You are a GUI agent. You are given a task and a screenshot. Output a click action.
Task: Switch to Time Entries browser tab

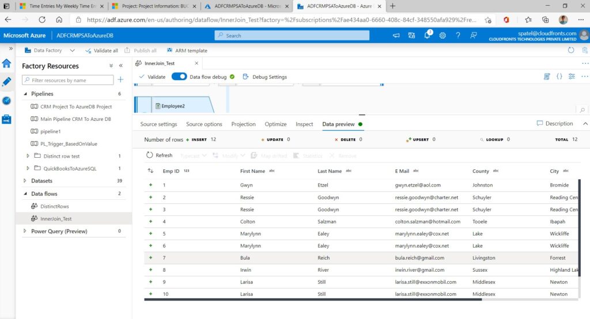(62, 6)
